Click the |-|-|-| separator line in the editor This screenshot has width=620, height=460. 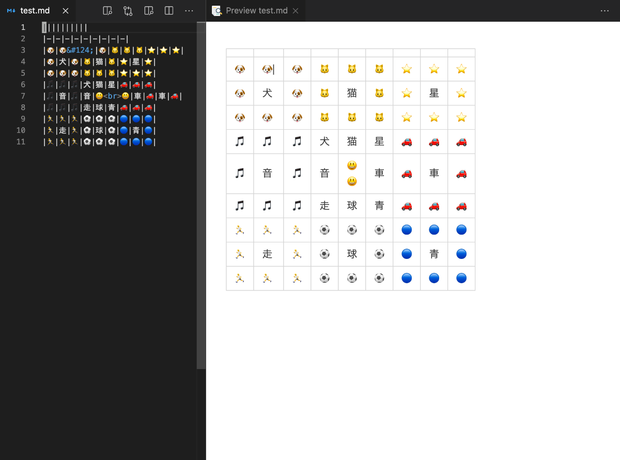coord(86,39)
